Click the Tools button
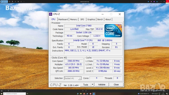The width and height of the screenshot is (169, 95). 86,85
